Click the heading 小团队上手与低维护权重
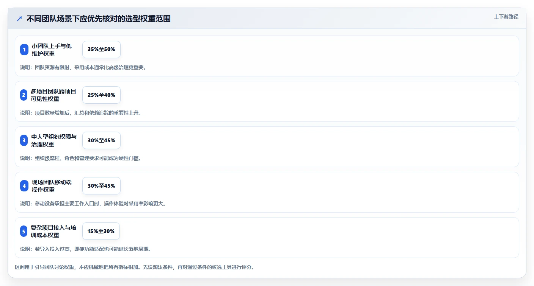This screenshot has height=286, width=534. tap(52, 50)
